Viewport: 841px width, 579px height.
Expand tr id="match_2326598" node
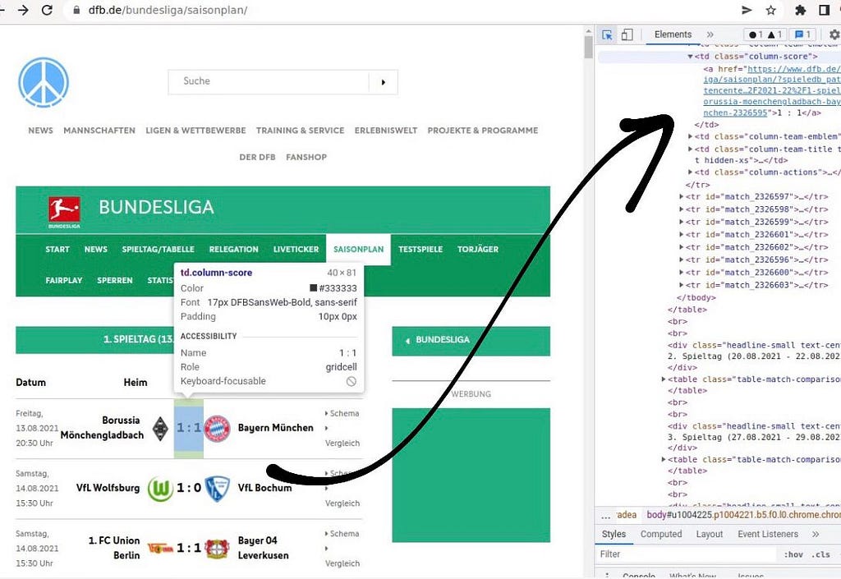pyautogui.click(x=681, y=209)
